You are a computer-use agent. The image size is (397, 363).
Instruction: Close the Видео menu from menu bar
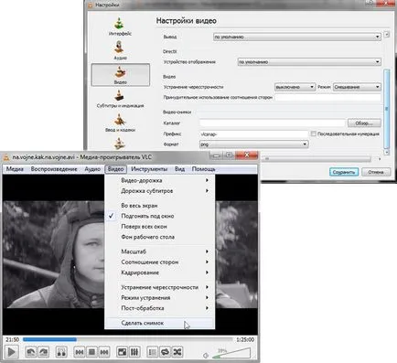pos(115,169)
